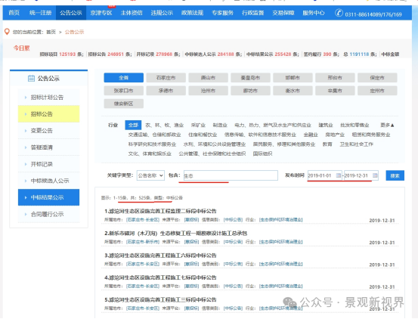Select 变更公告 in the sidebar
Viewport: 418px width, 319px height.
tap(48, 131)
